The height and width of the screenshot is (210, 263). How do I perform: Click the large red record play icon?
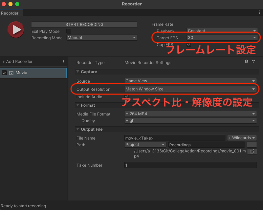pos(16,30)
